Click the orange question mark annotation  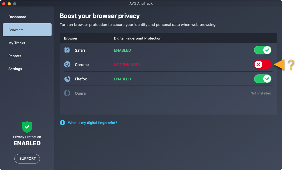tap(291, 64)
